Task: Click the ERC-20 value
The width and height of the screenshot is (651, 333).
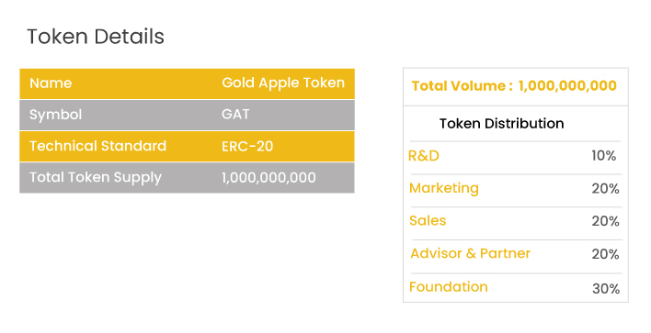Action: (247, 146)
